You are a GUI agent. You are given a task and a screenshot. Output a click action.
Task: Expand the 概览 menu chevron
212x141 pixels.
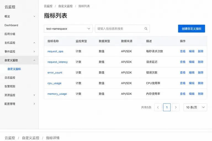coord(34,16)
